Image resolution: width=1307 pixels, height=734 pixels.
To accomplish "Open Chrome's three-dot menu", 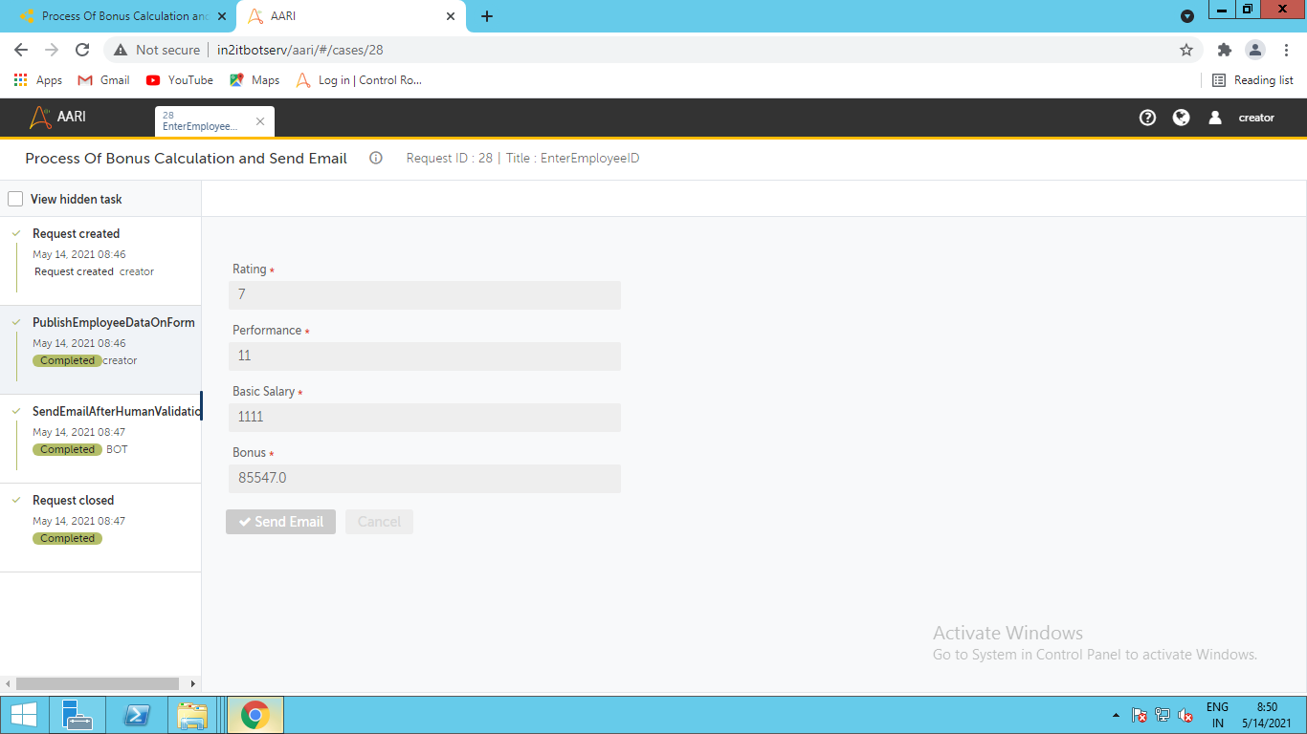I will point(1285,50).
